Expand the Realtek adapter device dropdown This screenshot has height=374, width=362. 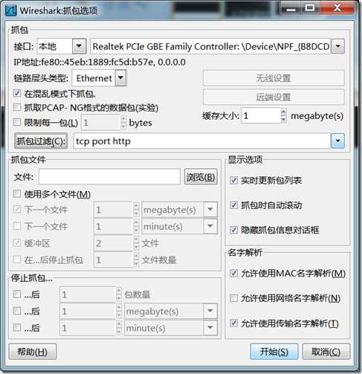[337, 46]
